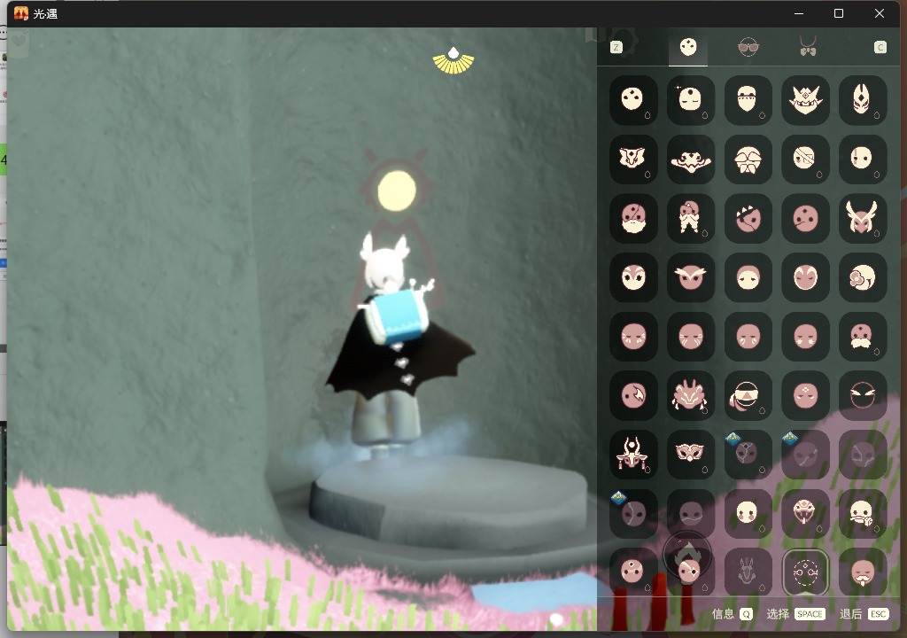Select the tall fox mask

(862, 99)
